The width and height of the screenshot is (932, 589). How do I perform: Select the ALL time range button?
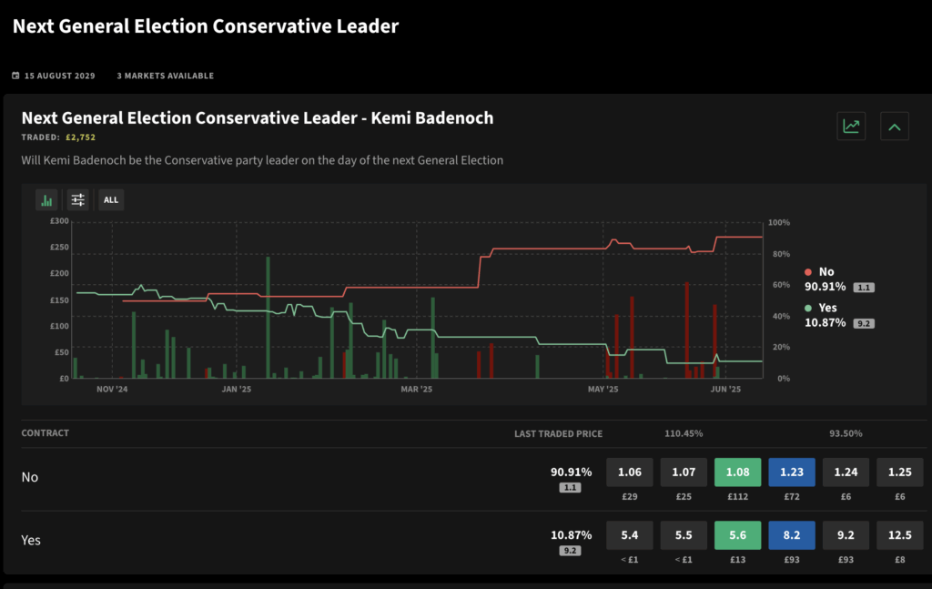[x=110, y=199]
